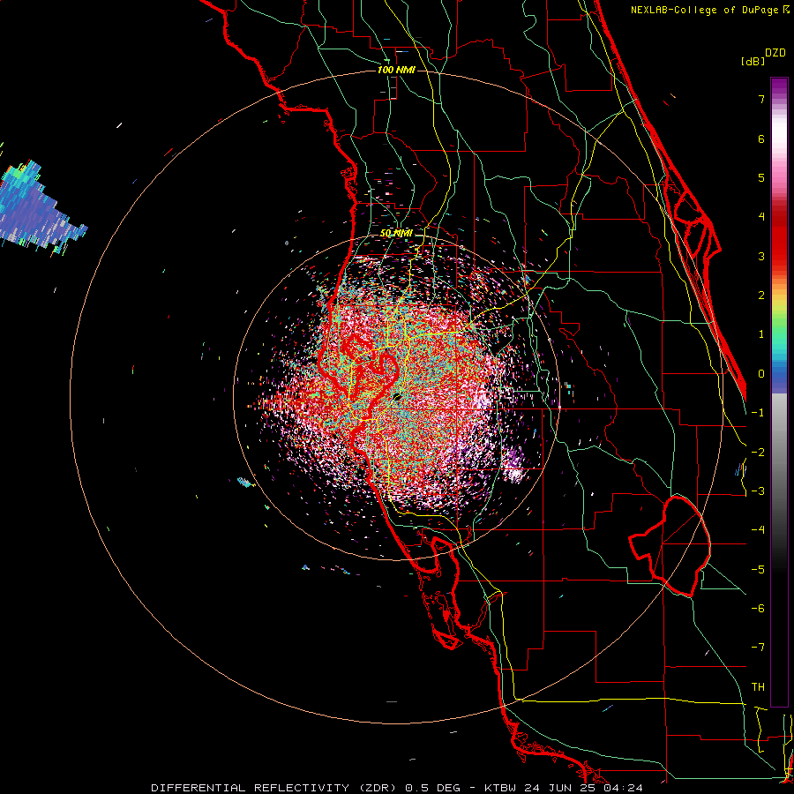Click the ZDR color scale bar

point(779,392)
